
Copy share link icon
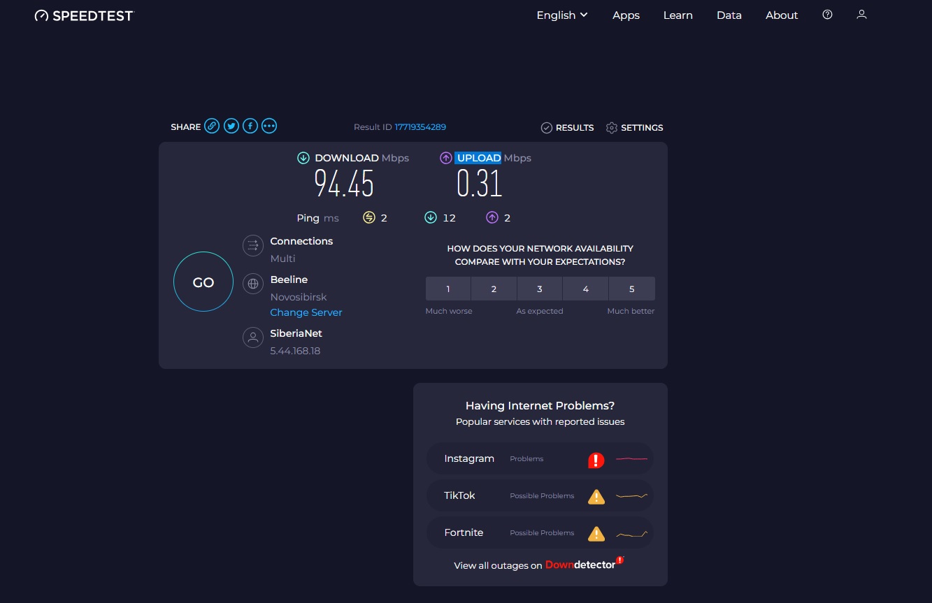pyautogui.click(x=212, y=126)
